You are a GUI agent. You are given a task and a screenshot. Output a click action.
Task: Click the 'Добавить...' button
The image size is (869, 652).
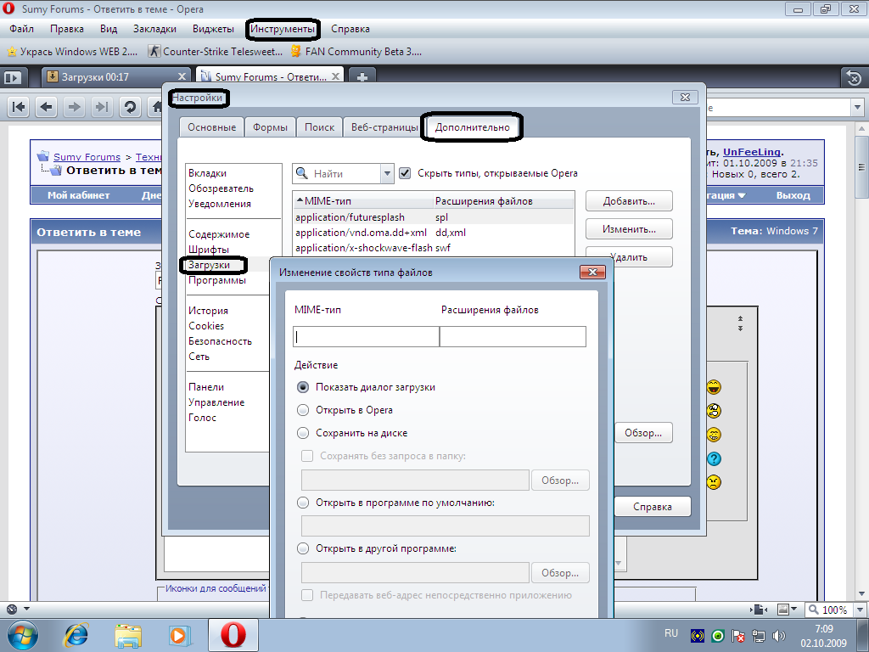click(629, 202)
